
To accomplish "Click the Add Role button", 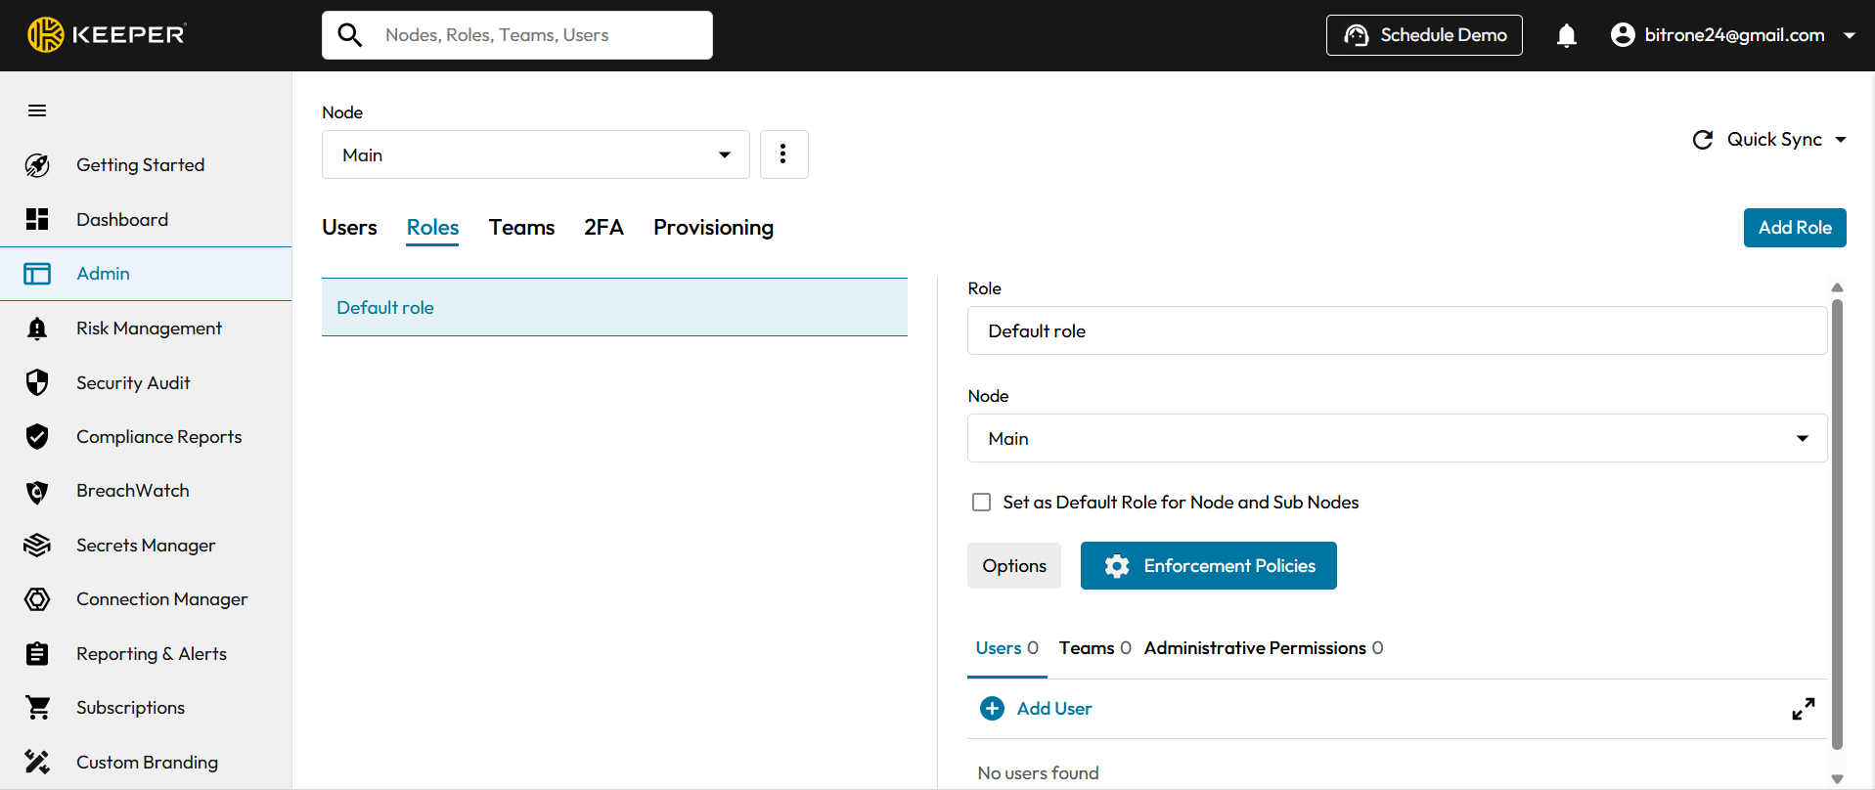I will (1794, 228).
